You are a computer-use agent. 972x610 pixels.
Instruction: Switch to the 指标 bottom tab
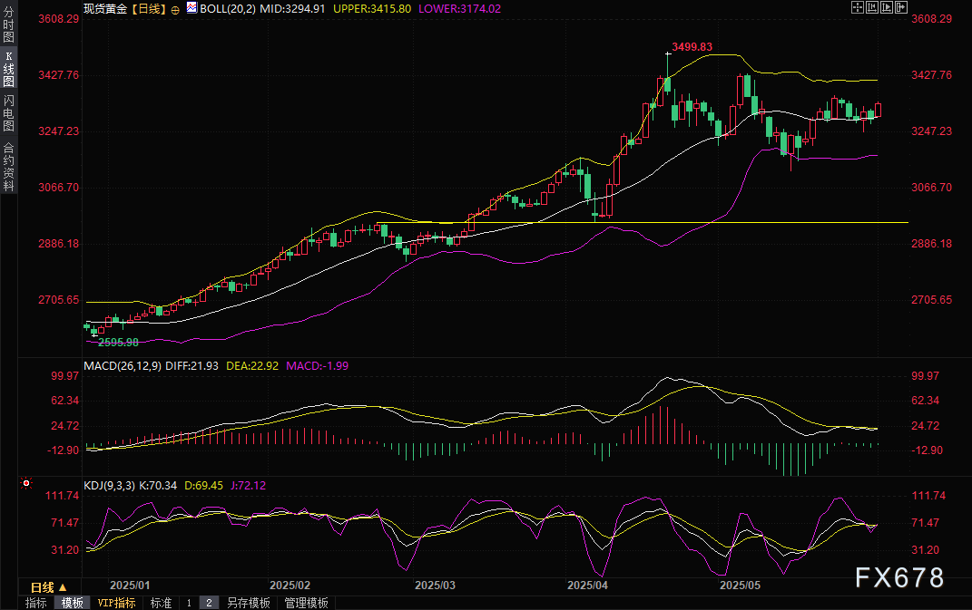(36, 603)
